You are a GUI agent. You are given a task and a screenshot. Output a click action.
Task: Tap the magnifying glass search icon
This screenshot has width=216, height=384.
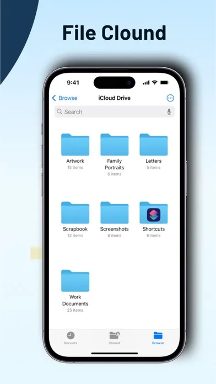[60, 111]
